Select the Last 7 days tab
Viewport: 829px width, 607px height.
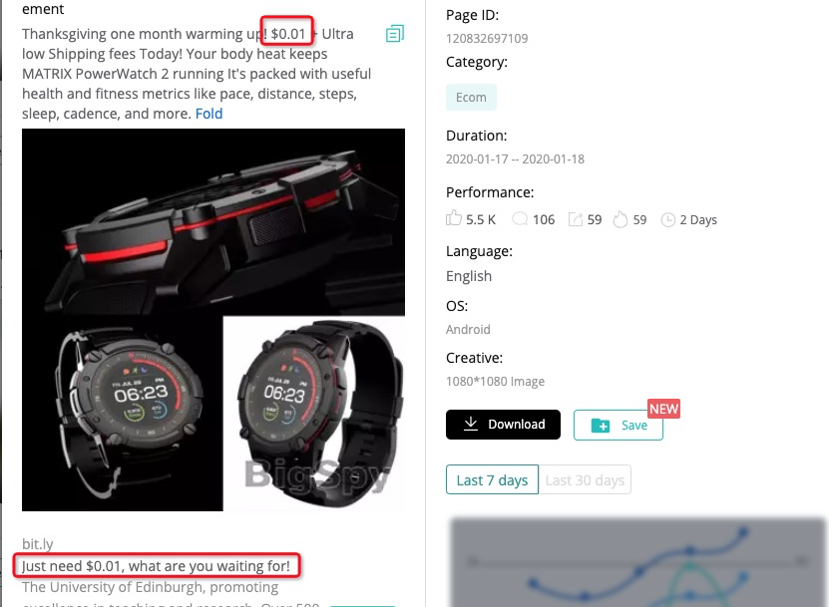(492, 479)
